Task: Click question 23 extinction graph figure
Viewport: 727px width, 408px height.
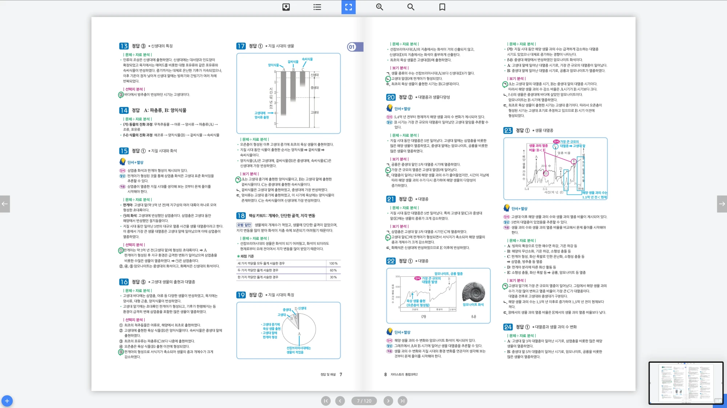Action: point(555,168)
